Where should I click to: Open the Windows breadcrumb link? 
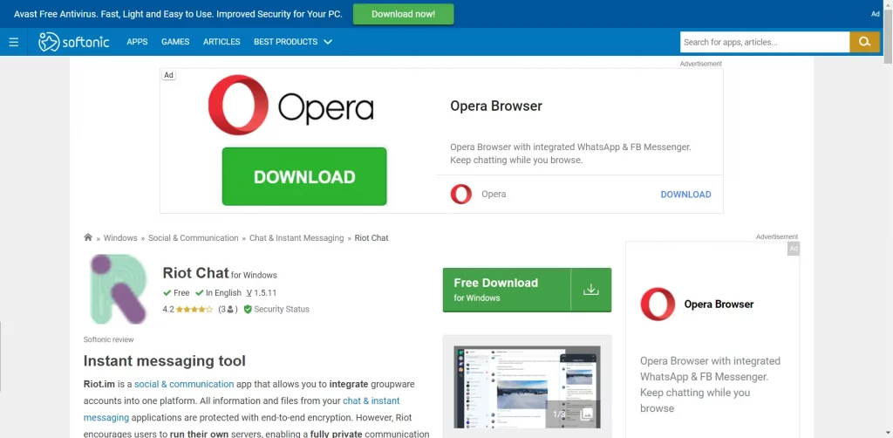coord(120,238)
